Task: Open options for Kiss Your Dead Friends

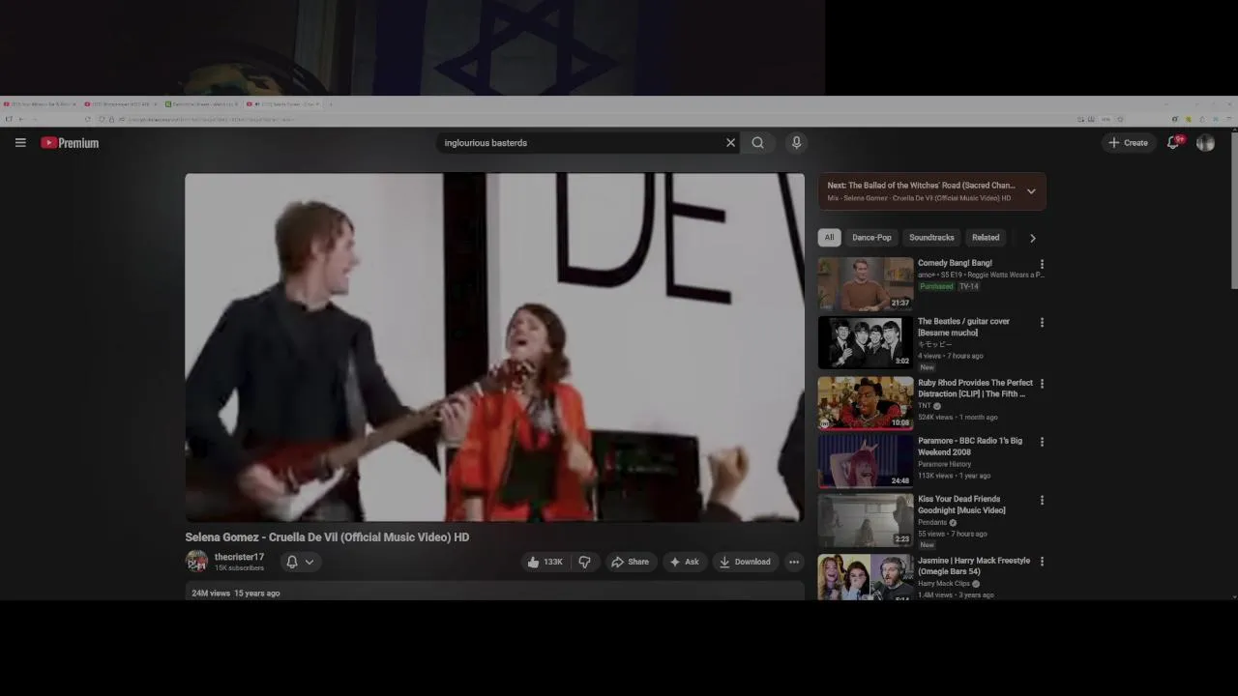Action: click(x=1042, y=500)
